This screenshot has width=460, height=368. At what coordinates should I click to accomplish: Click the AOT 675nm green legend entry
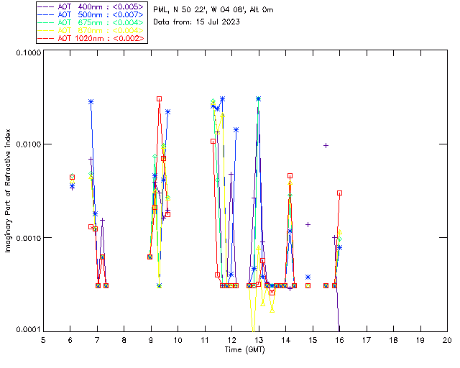coord(91,22)
